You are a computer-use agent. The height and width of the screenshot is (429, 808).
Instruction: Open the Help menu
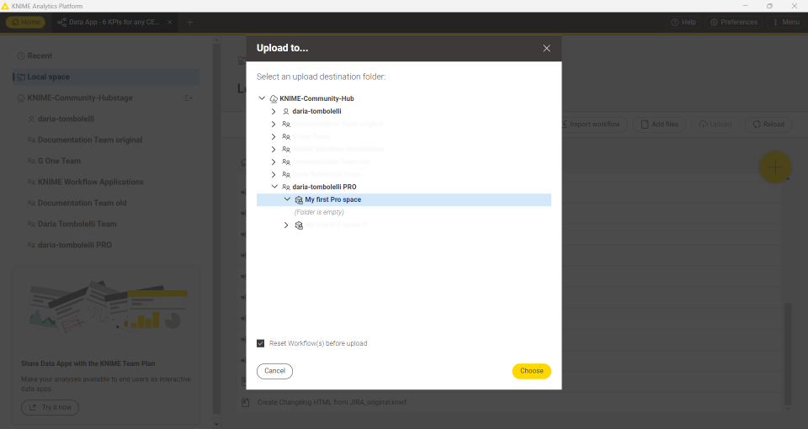point(683,22)
